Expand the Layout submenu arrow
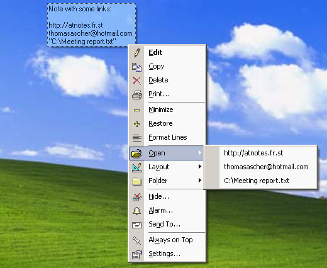 pos(200,167)
